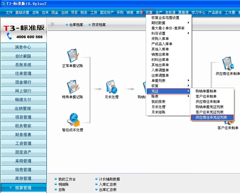The image size is (240, 193).
Task: Open the 学习中心 menu
Action: [198, 12]
